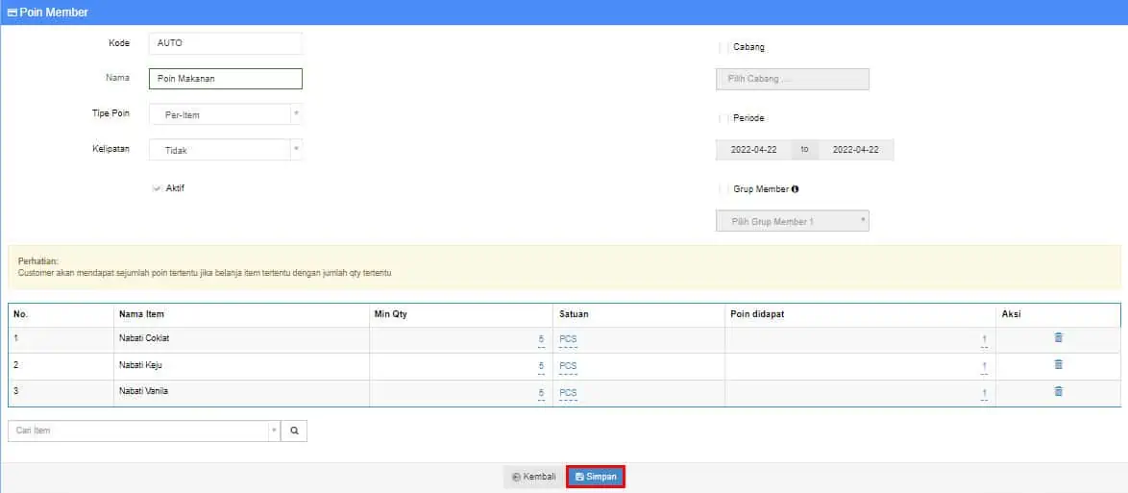Screen dimensions: 1128x493
Task: Open the Pilih Grup Member dropdown
Action: [792, 221]
